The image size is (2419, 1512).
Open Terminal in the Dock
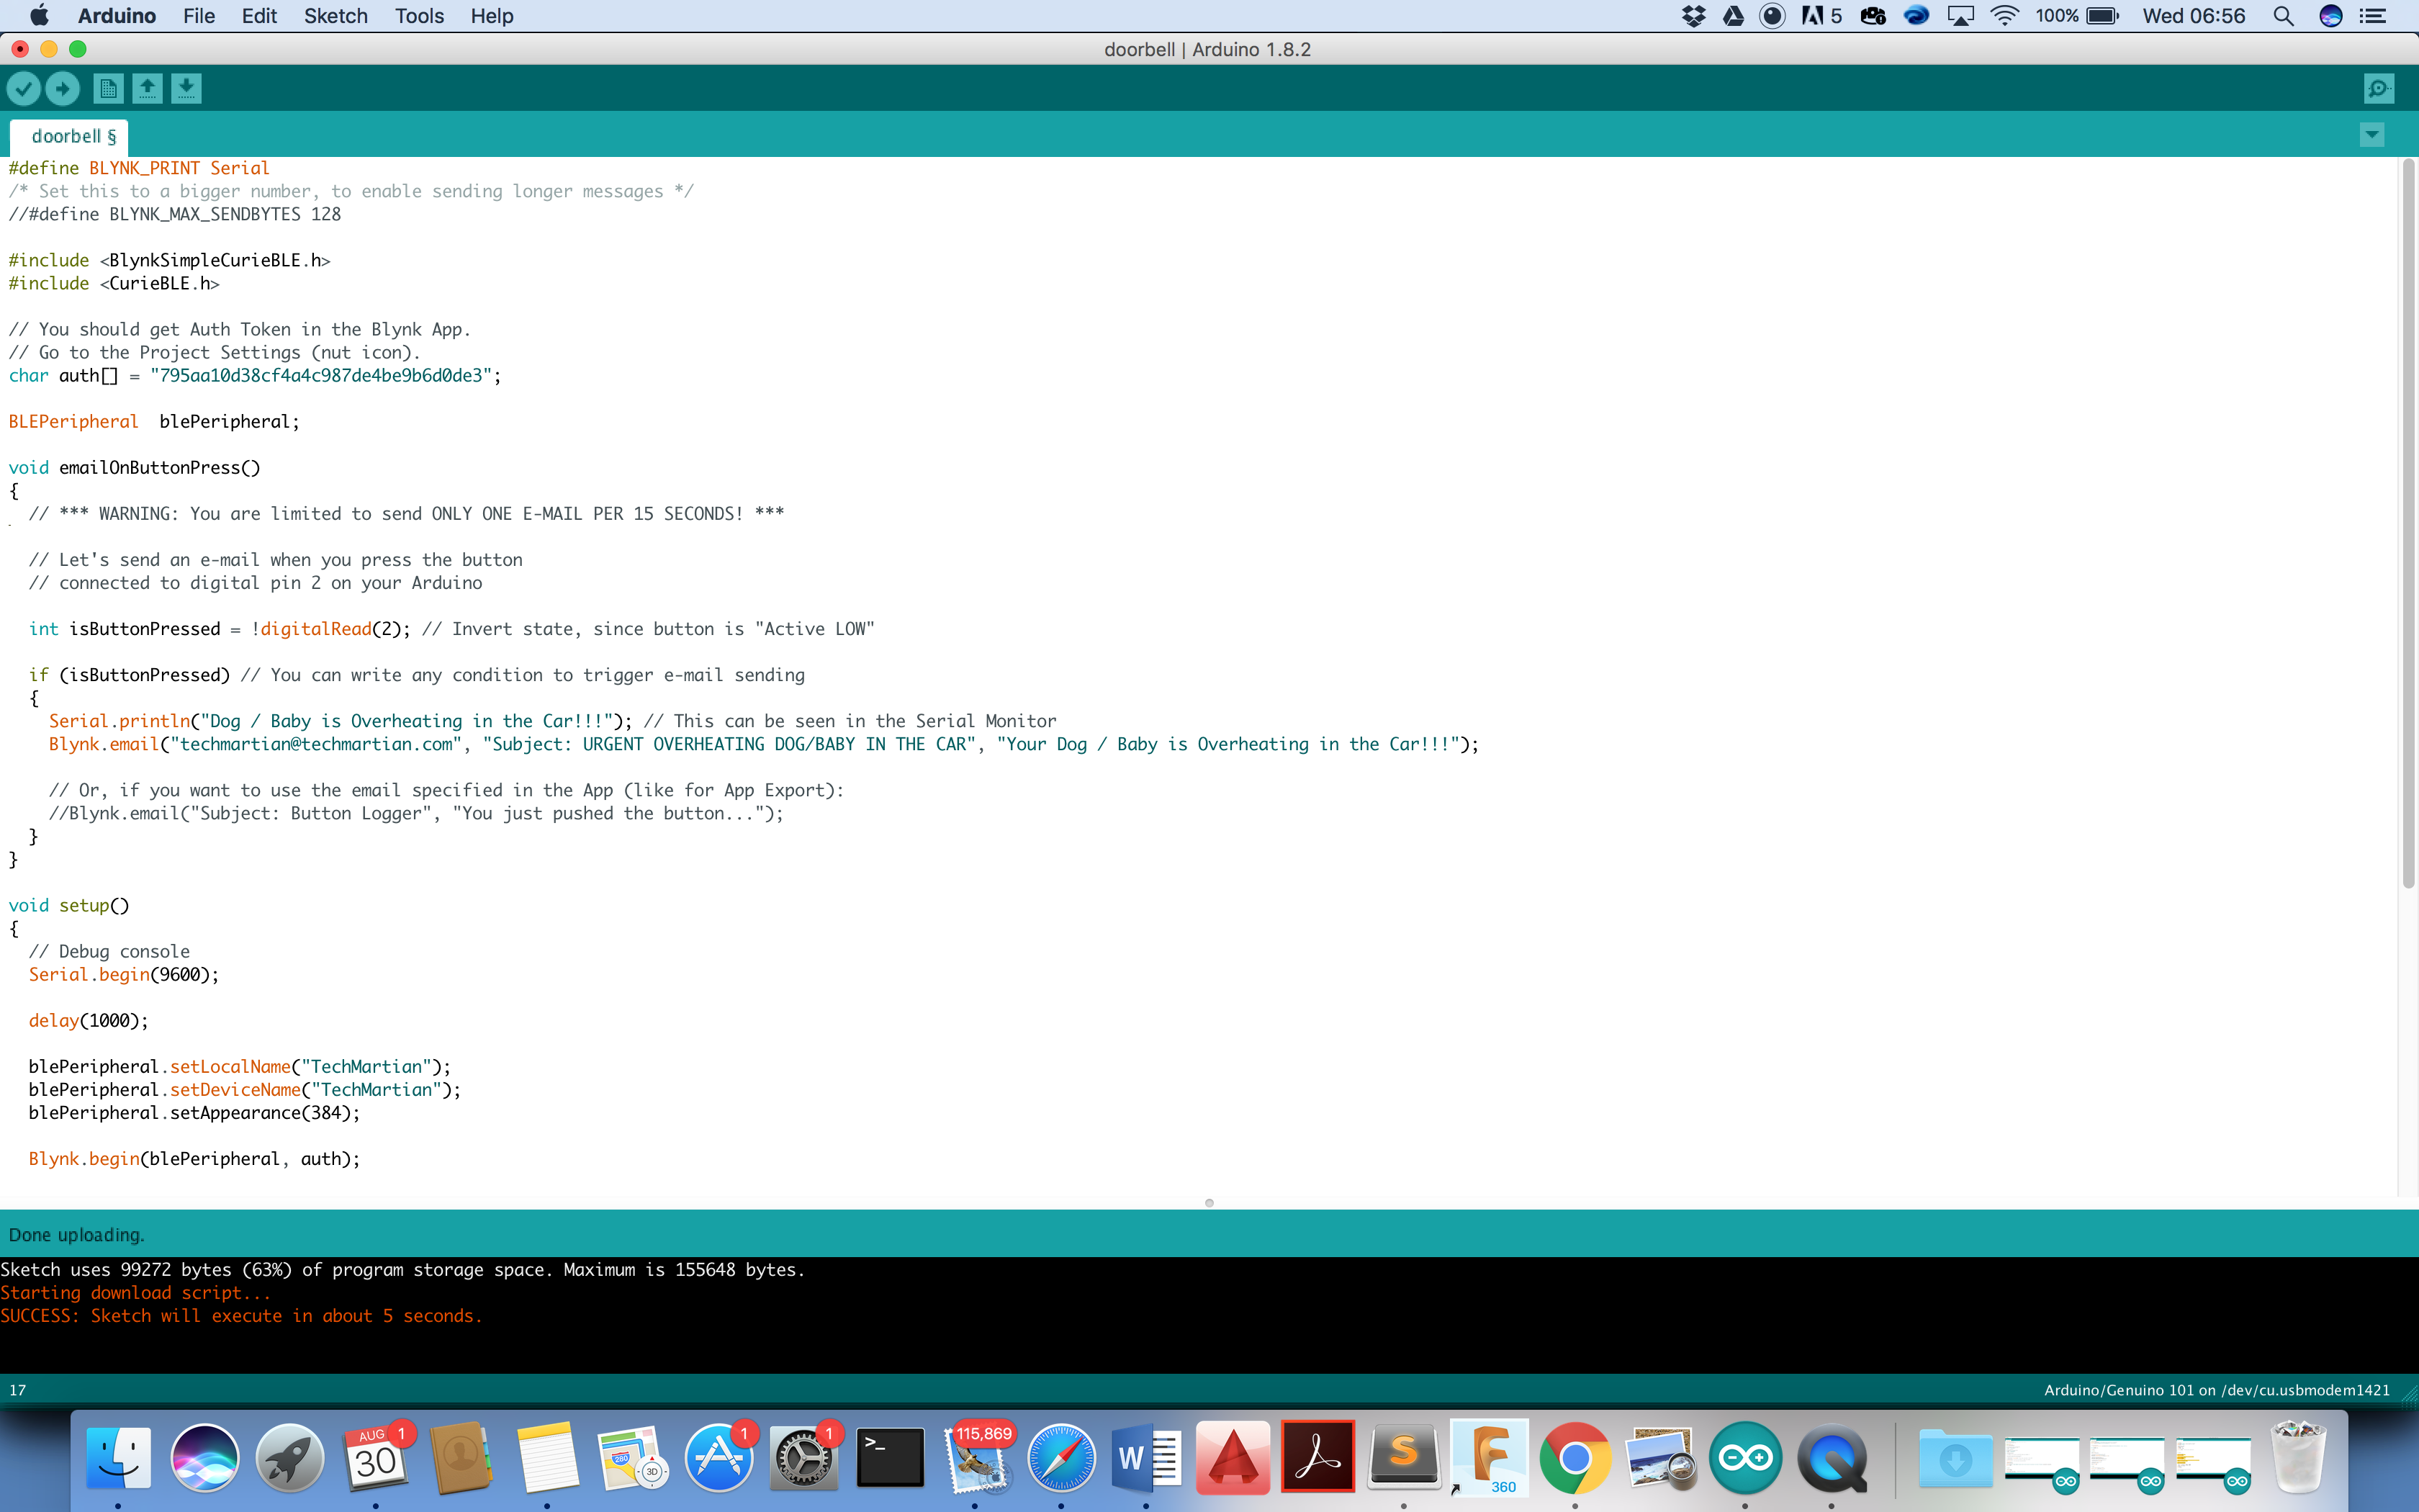(890, 1457)
